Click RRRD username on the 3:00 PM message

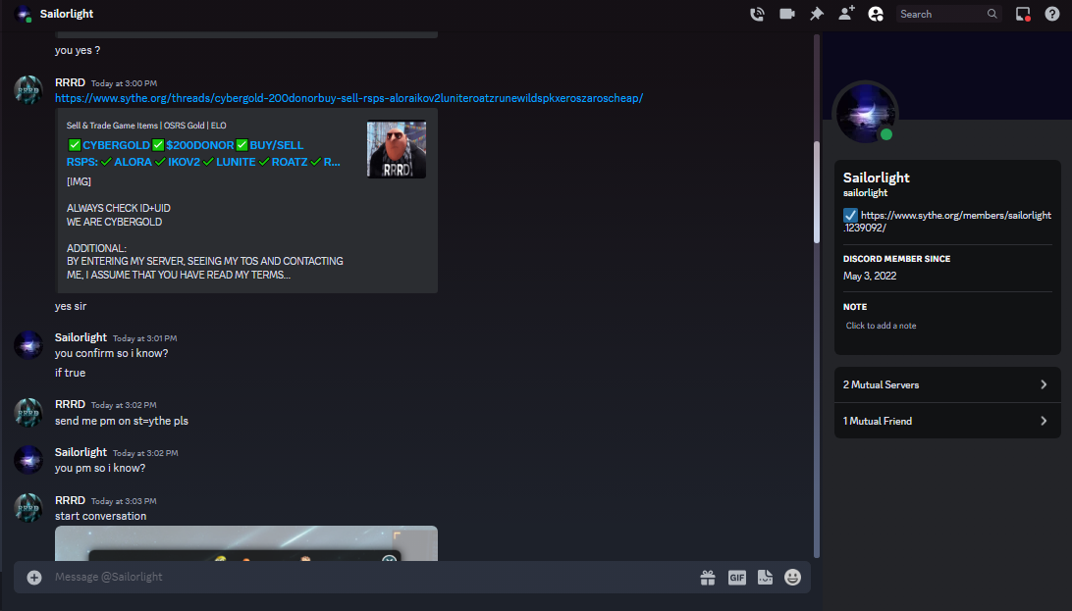[71, 82]
